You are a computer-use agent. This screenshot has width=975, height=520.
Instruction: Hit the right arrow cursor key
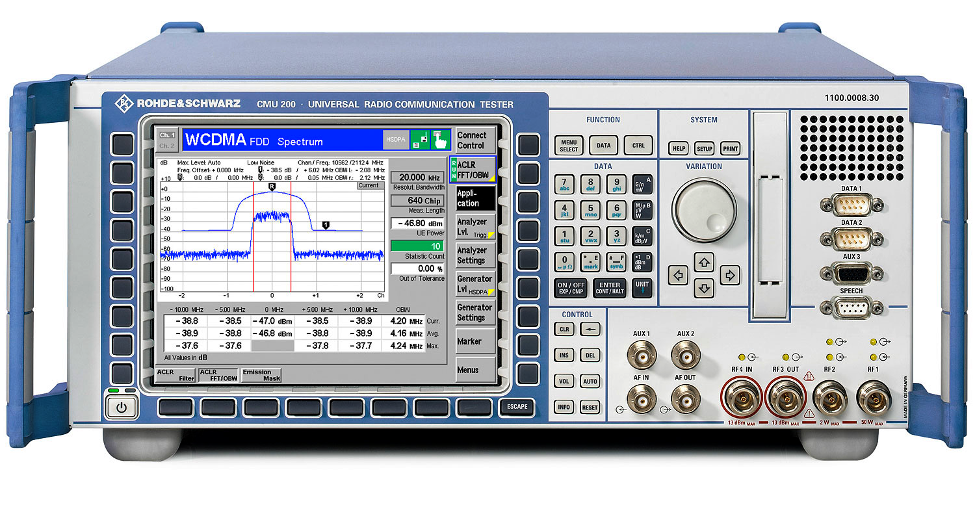(x=730, y=275)
